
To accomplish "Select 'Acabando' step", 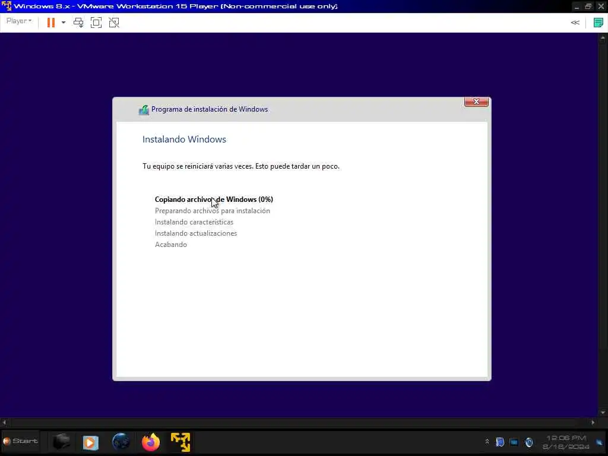I will click(171, 244).
